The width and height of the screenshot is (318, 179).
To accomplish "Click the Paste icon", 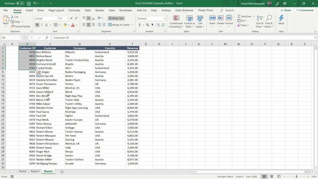I will click(6, 19).
